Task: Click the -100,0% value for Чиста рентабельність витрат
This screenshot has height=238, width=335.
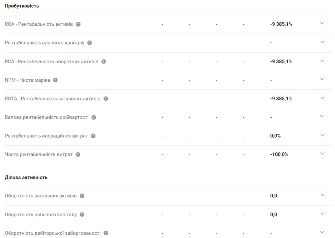Action: 279,155
